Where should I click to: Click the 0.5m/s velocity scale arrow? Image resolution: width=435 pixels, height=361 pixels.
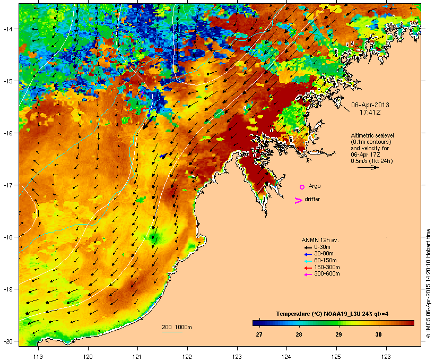(368, 167)
